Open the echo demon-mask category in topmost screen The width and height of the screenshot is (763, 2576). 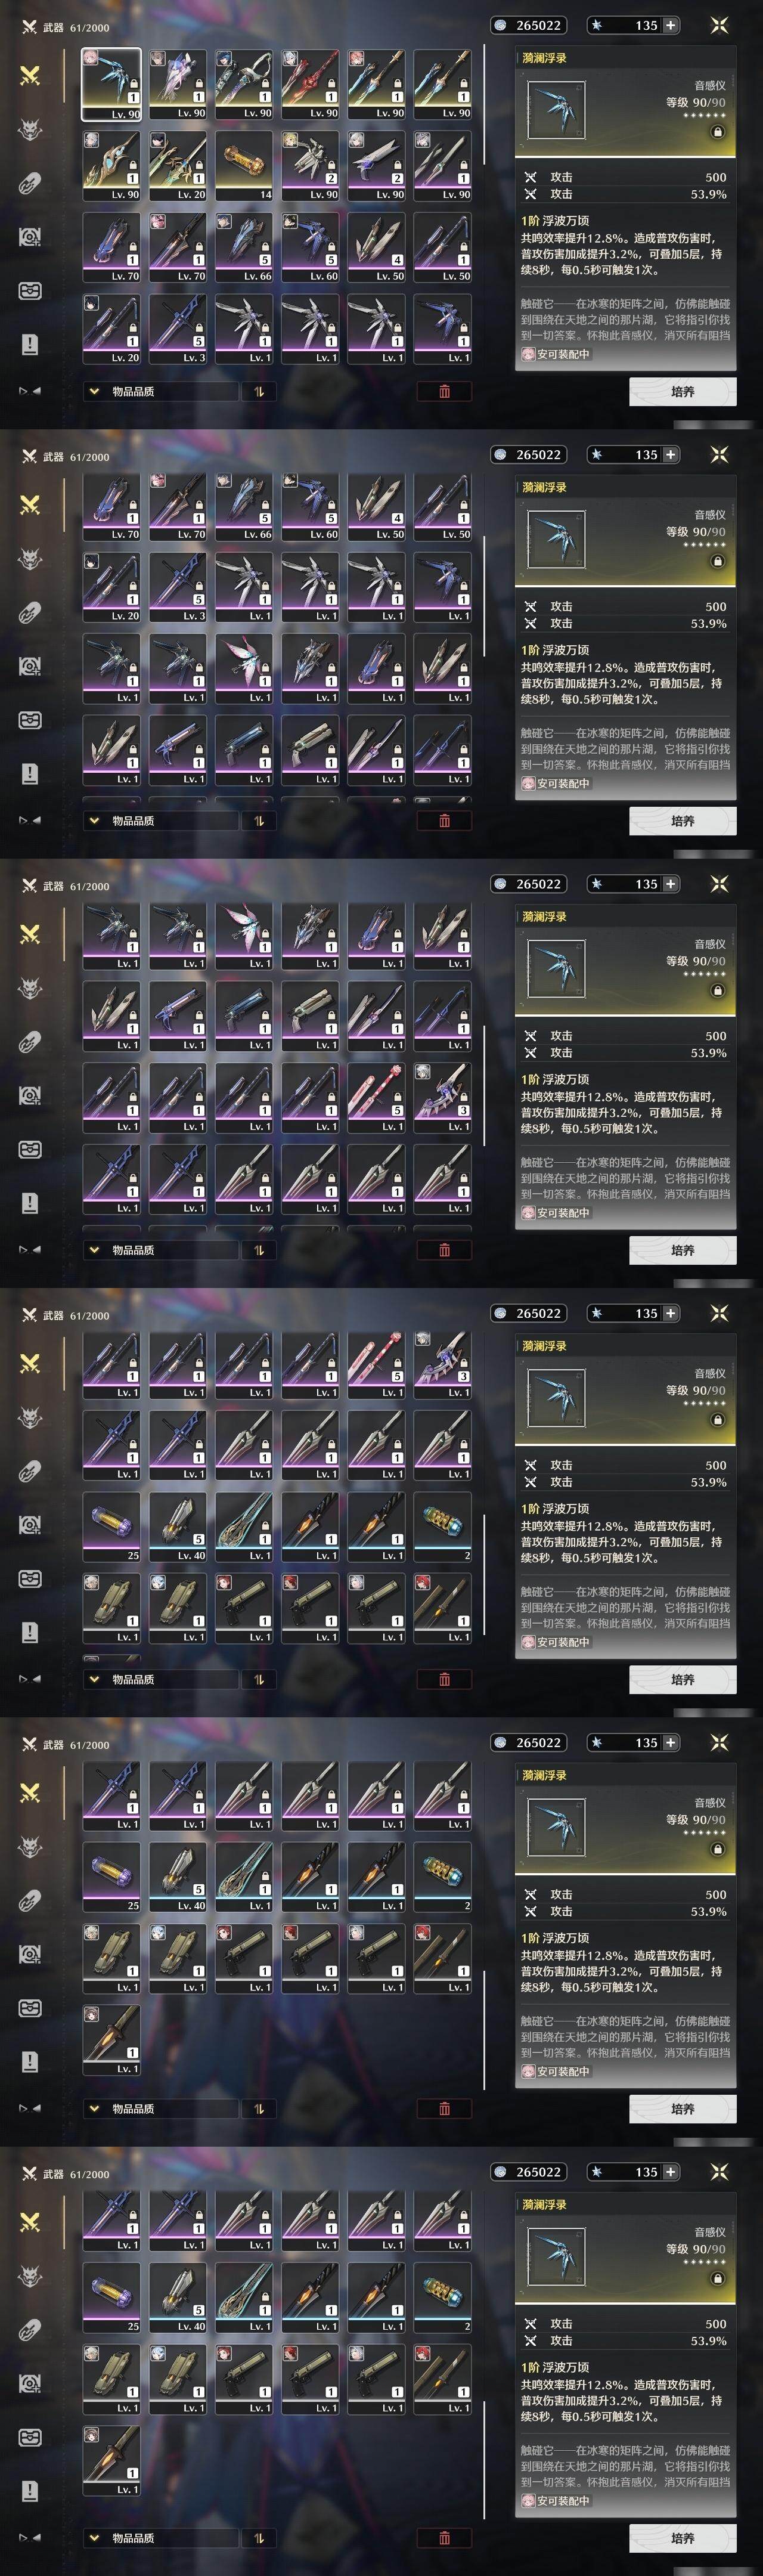click(30, 129)
